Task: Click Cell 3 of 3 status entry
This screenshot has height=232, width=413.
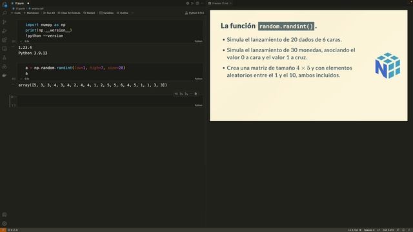Action: coord(388,230)
